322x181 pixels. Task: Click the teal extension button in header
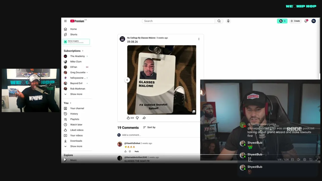pos(282,21)
